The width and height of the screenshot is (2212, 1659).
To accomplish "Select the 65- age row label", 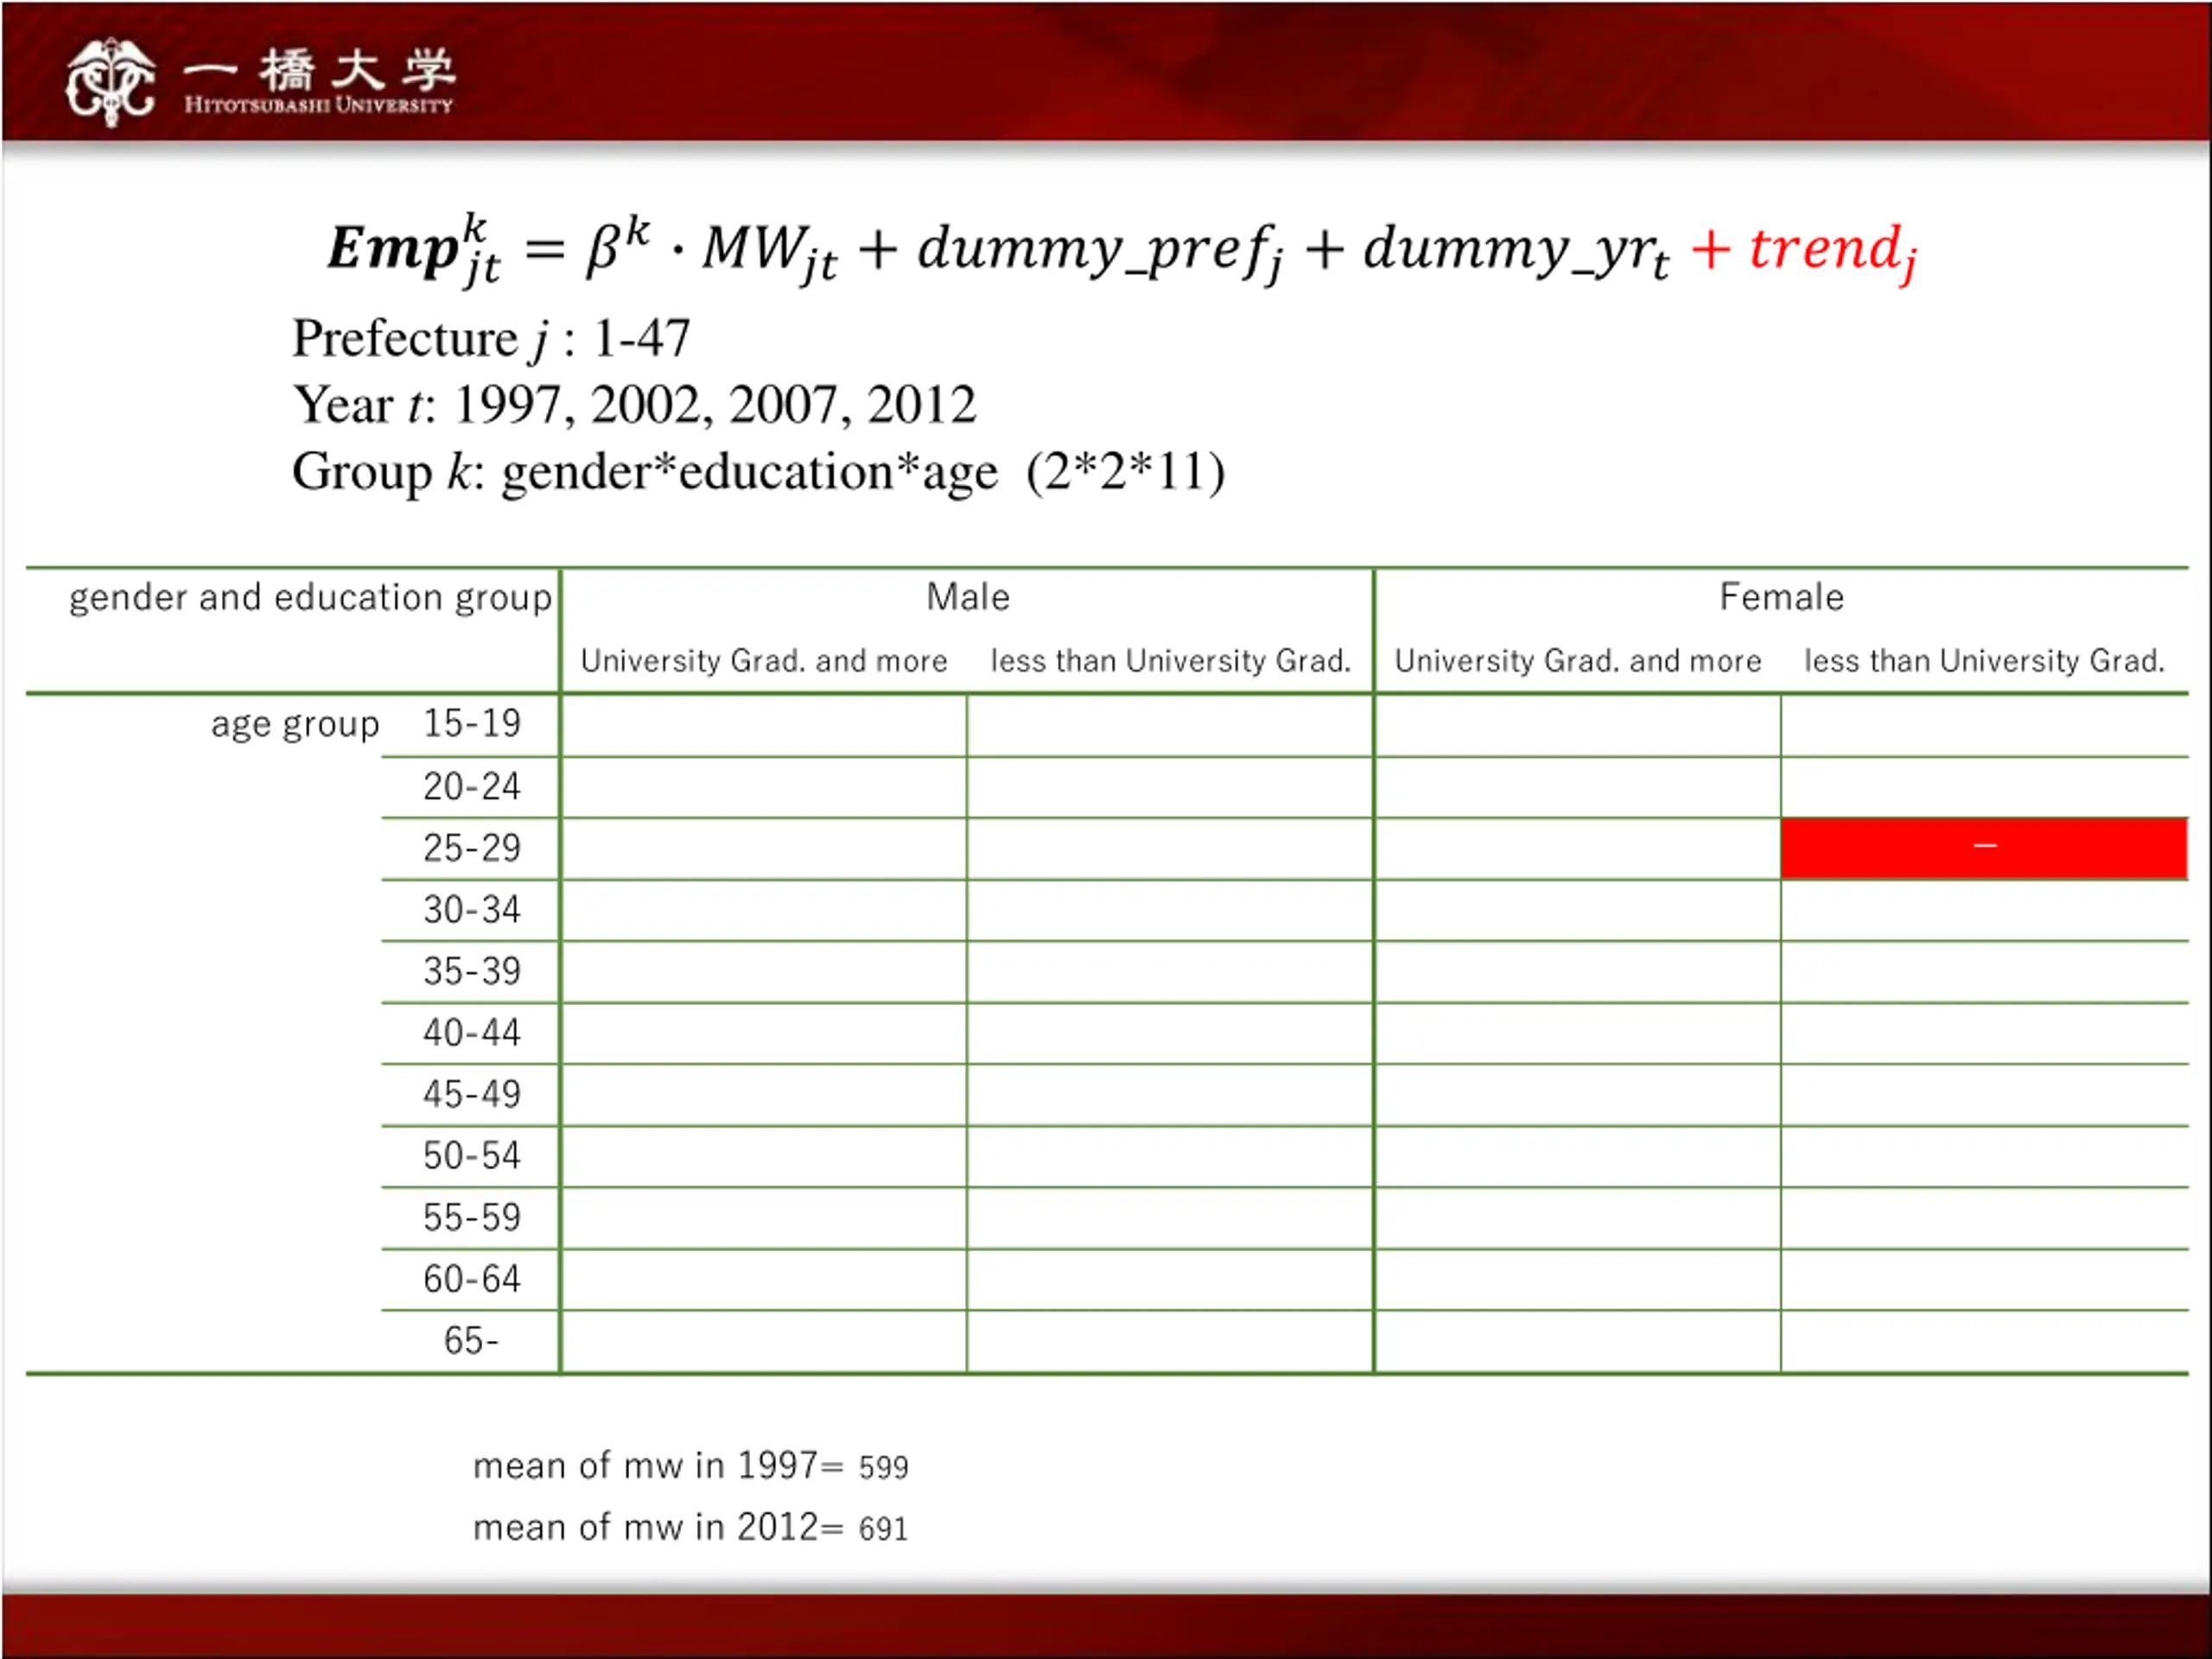I will click(471, 1341).
